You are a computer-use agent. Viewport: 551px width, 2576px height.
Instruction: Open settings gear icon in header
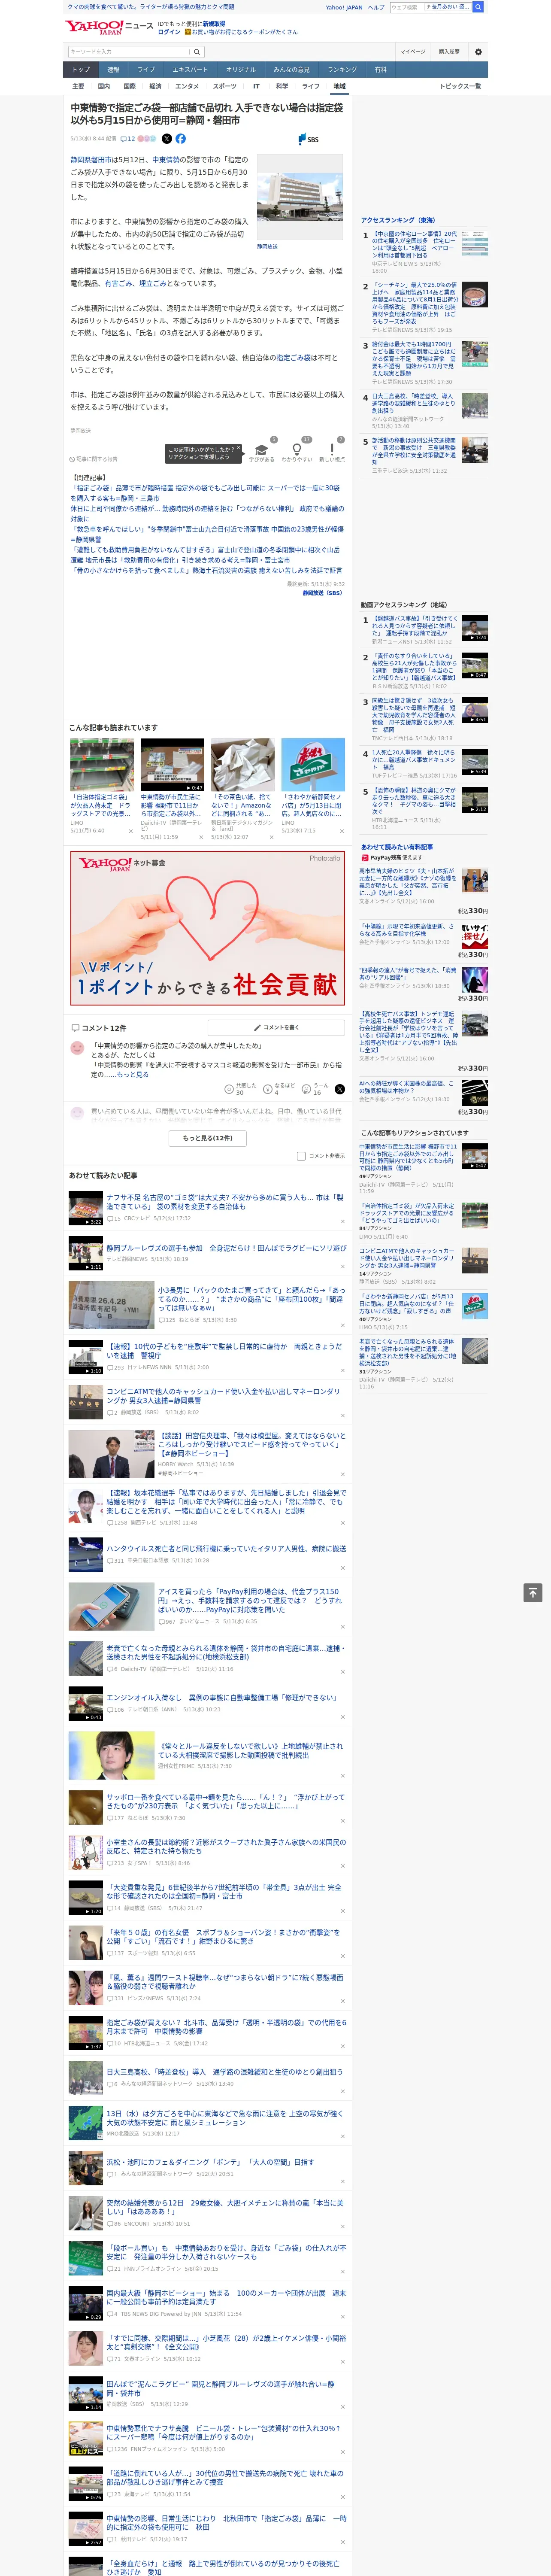pyautogui.click(x=478, y=52)
